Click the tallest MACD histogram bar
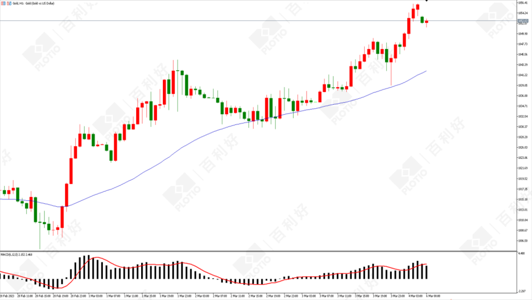 tap(89, 267)
